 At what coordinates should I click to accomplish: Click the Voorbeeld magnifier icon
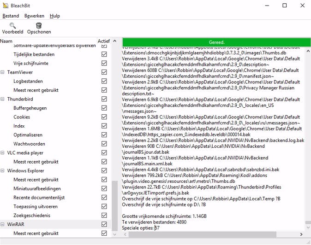12,25
